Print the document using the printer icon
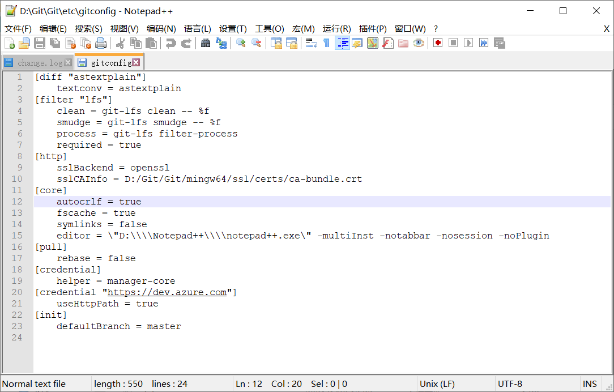 point(101,43)
